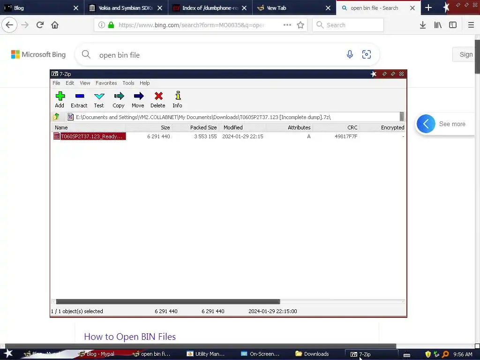
Task: Switch to Downloads folder taskbar item
Action: tap(313, 354)
